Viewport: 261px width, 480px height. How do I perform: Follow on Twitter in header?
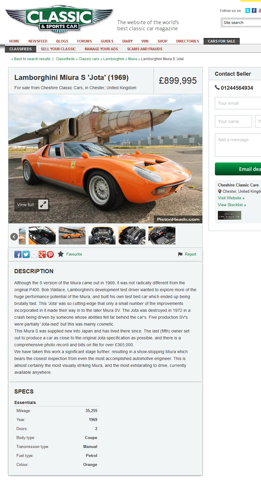click(x=248, y=10)
